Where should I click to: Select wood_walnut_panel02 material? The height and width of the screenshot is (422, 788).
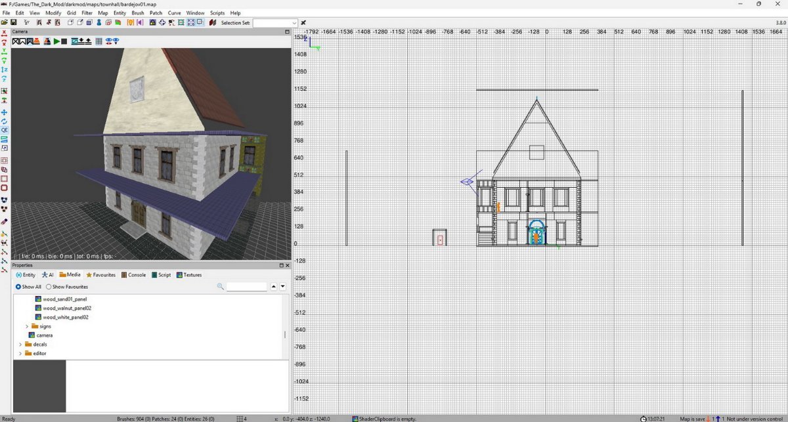point(66,308)
